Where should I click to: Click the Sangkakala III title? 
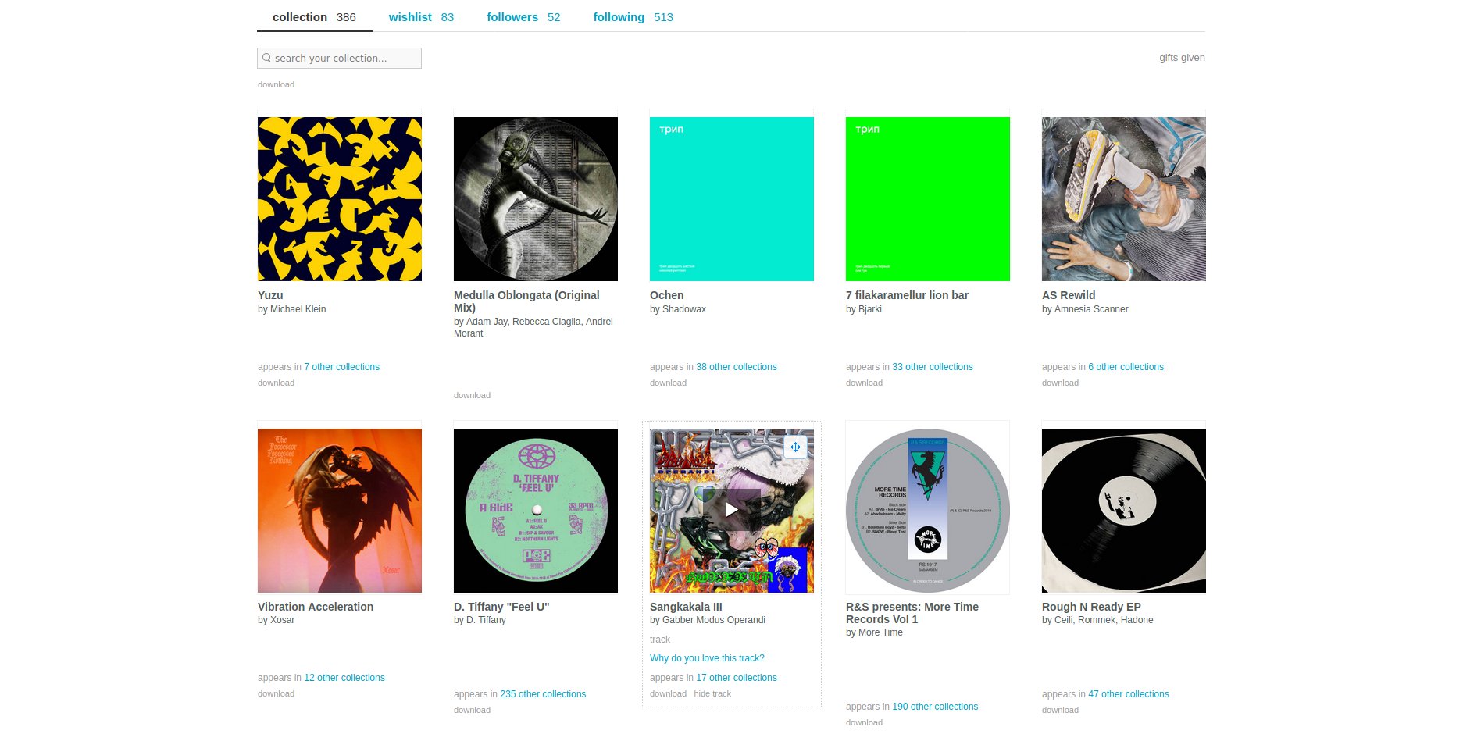point(686,607)
